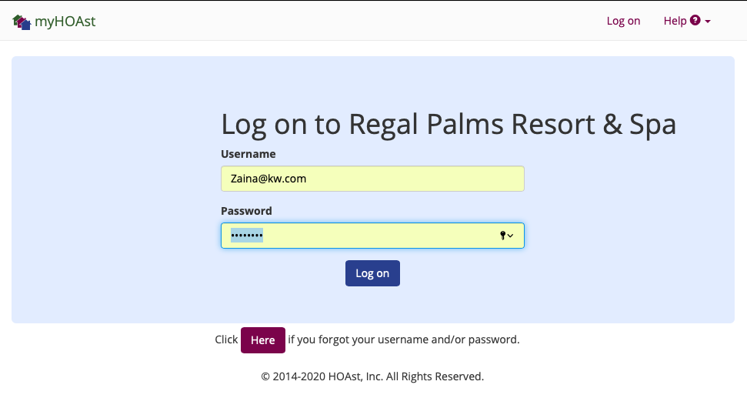Click the word Click before Here button
747x408 pixels.
pos(226,339)
